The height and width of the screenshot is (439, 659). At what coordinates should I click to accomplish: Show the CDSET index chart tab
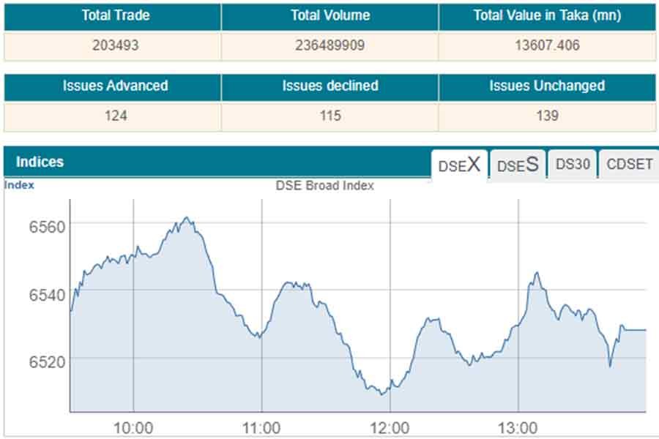pos(629,164)
